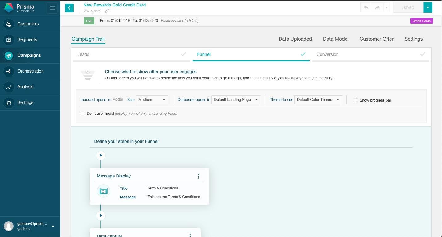Click the Leads checkmark icon
The width and height of the screenshot is (442, 237).
click(x=183, y=54)
